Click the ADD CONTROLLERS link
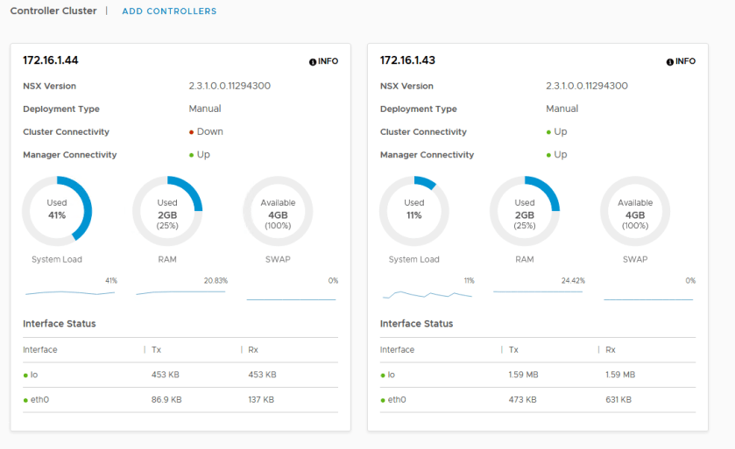735x449 pixels. pos(169,11)
